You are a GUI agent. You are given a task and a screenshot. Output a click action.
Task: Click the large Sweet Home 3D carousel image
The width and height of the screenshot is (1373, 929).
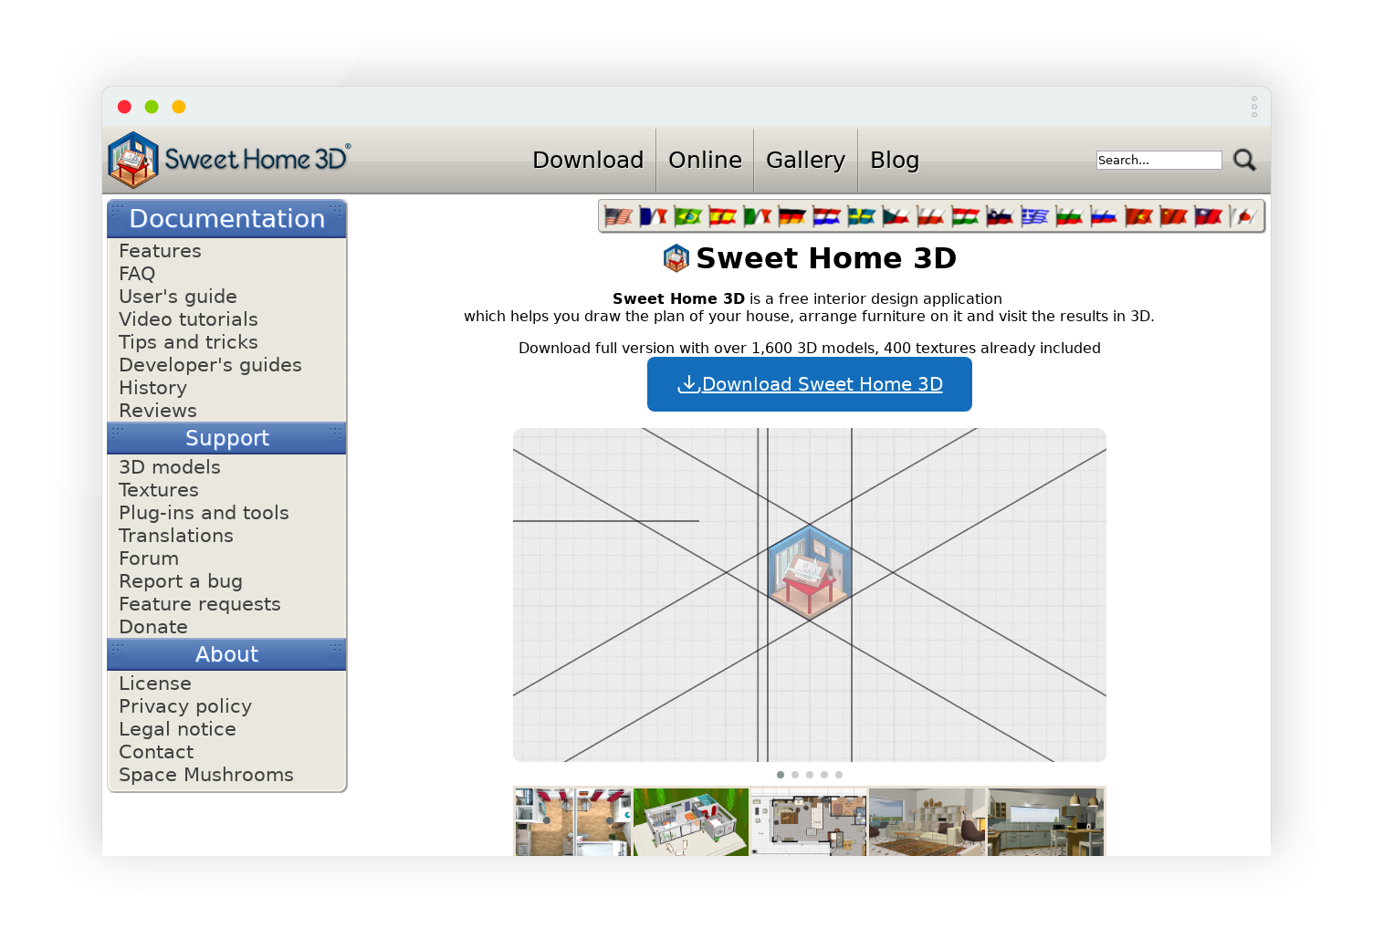click(810, 595)
